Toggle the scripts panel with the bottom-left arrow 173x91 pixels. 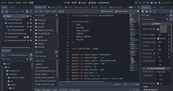pyautogui.click(x=60, y=85)
